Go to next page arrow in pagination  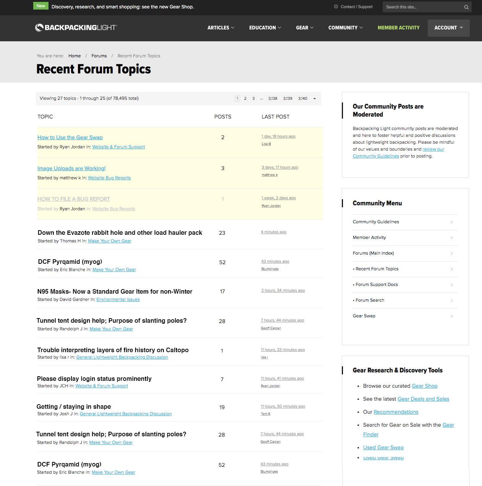point(314,98)
